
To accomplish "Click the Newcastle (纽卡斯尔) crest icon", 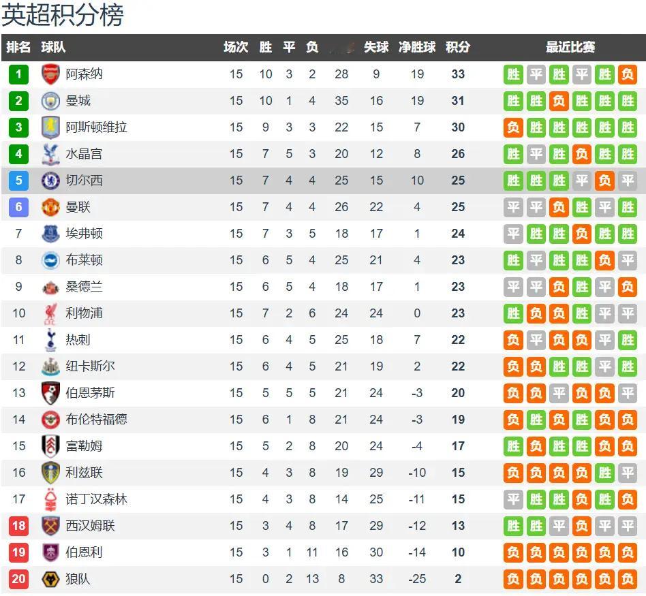I will pos(50,366).
